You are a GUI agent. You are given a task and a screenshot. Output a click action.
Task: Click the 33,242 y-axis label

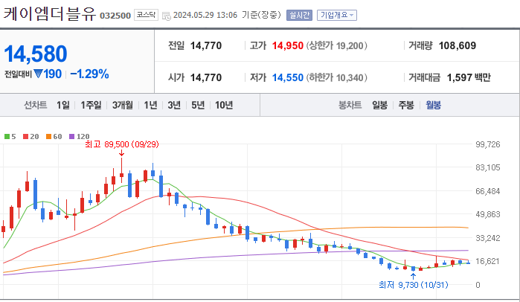click(x=487, y=238)
